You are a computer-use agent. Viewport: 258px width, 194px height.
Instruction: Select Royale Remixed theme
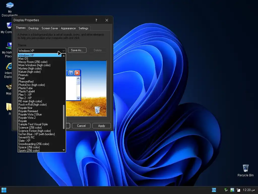[x=40, y=111]
